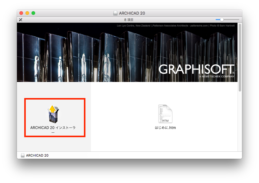This screenshot has width=259, height=183.
Task: Close the ARCHICAD 20 window
Action: pos(21,13)
